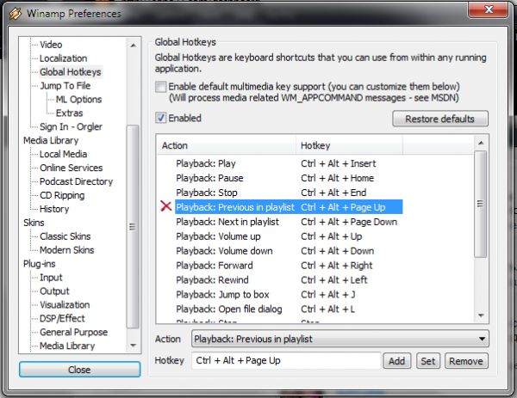This screenshot has width=517, height=398.
Task: Open Input plug-ins preferences
Action: click(51, 278)
